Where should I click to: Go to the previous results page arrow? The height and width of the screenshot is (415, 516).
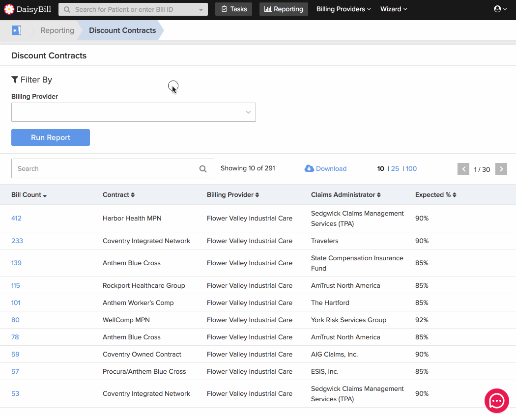463,169
